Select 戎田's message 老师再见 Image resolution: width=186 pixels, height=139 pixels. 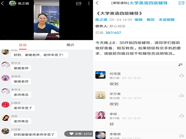coord(21,121)
